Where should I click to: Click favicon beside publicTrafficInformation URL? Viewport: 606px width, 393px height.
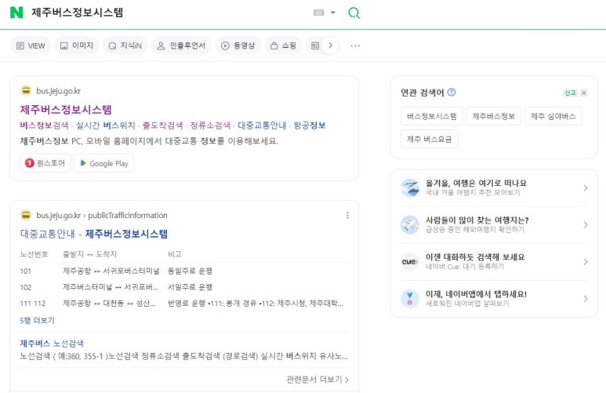click(26, 215)
